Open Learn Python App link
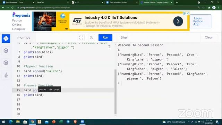The image size is (222, 125). (x=200, y=21)
